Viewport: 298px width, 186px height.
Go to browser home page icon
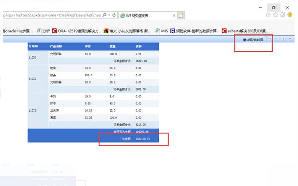(x=268, y=15)
